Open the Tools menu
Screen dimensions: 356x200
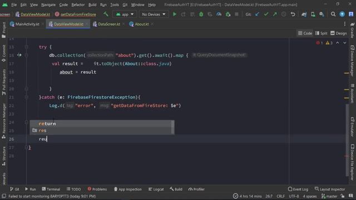(x=115, y=4)
